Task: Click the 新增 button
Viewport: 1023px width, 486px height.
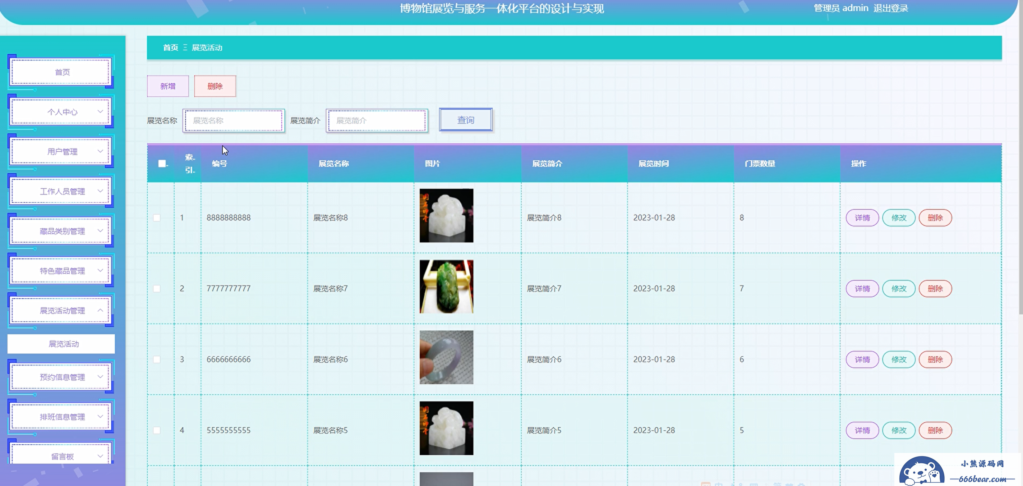Action: click(168, 86)
